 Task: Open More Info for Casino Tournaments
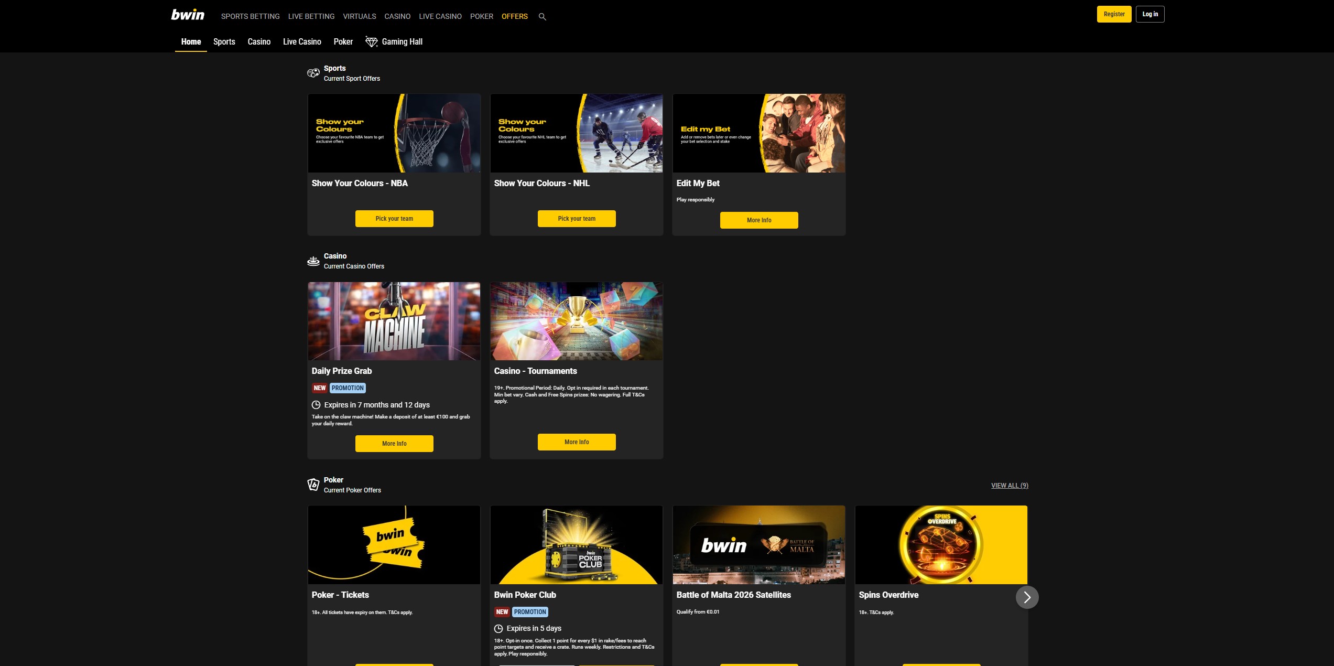click(577, 442)
